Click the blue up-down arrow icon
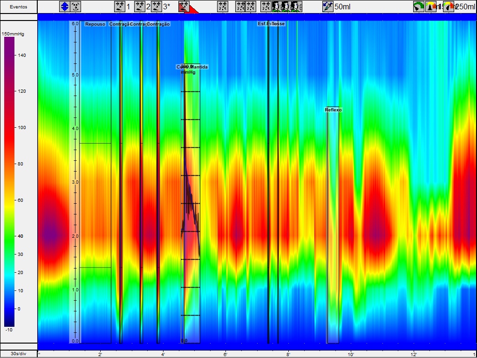 tap(64, 7)
